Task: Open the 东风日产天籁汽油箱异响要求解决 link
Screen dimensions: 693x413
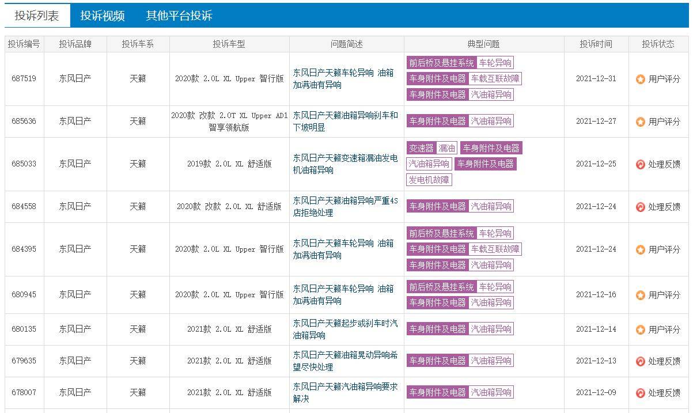Action: [x=345, y=393]
